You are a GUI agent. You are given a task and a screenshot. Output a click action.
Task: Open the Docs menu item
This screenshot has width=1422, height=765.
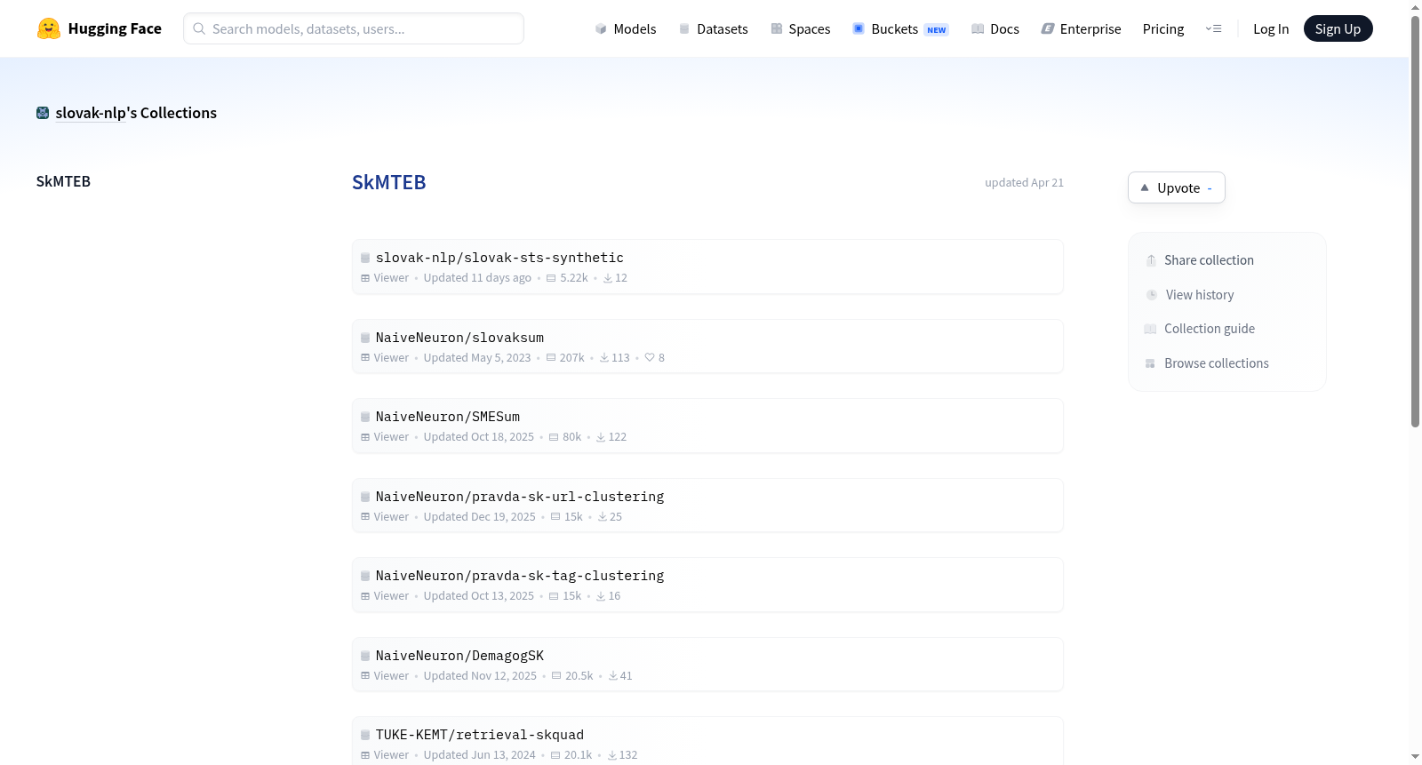click(x=995, y=28)
